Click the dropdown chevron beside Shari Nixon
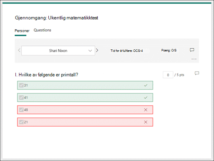214x161 pixels. (x=90, y=51)
